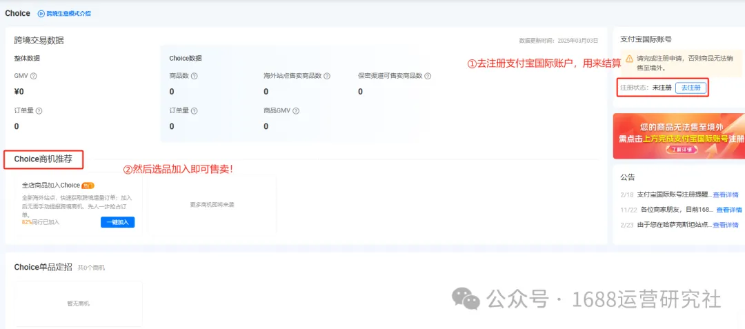Screen dimensions: 745x329
Task: Click the 整体数据 label
Action: (27, 59)
